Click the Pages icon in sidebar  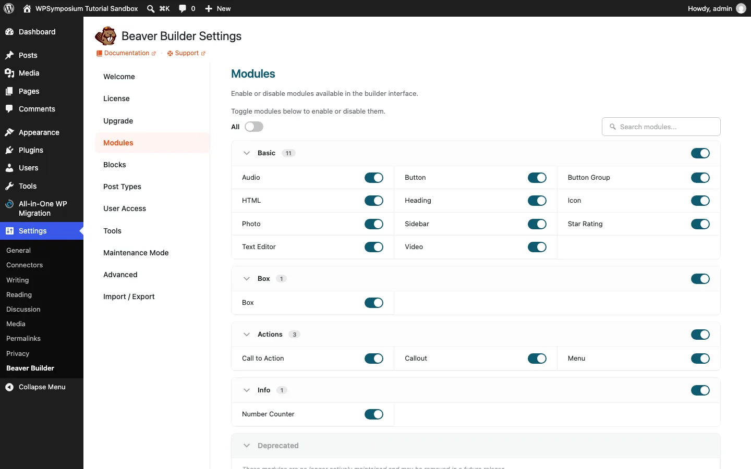9,91
